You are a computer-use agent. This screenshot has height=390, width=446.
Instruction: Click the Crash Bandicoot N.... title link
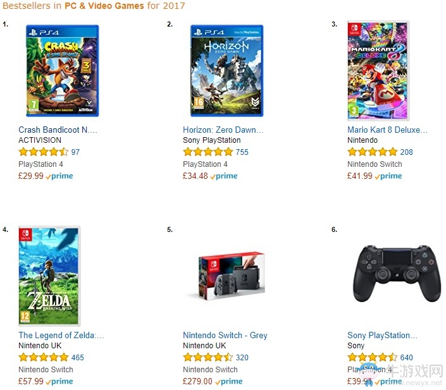[58, 130]
